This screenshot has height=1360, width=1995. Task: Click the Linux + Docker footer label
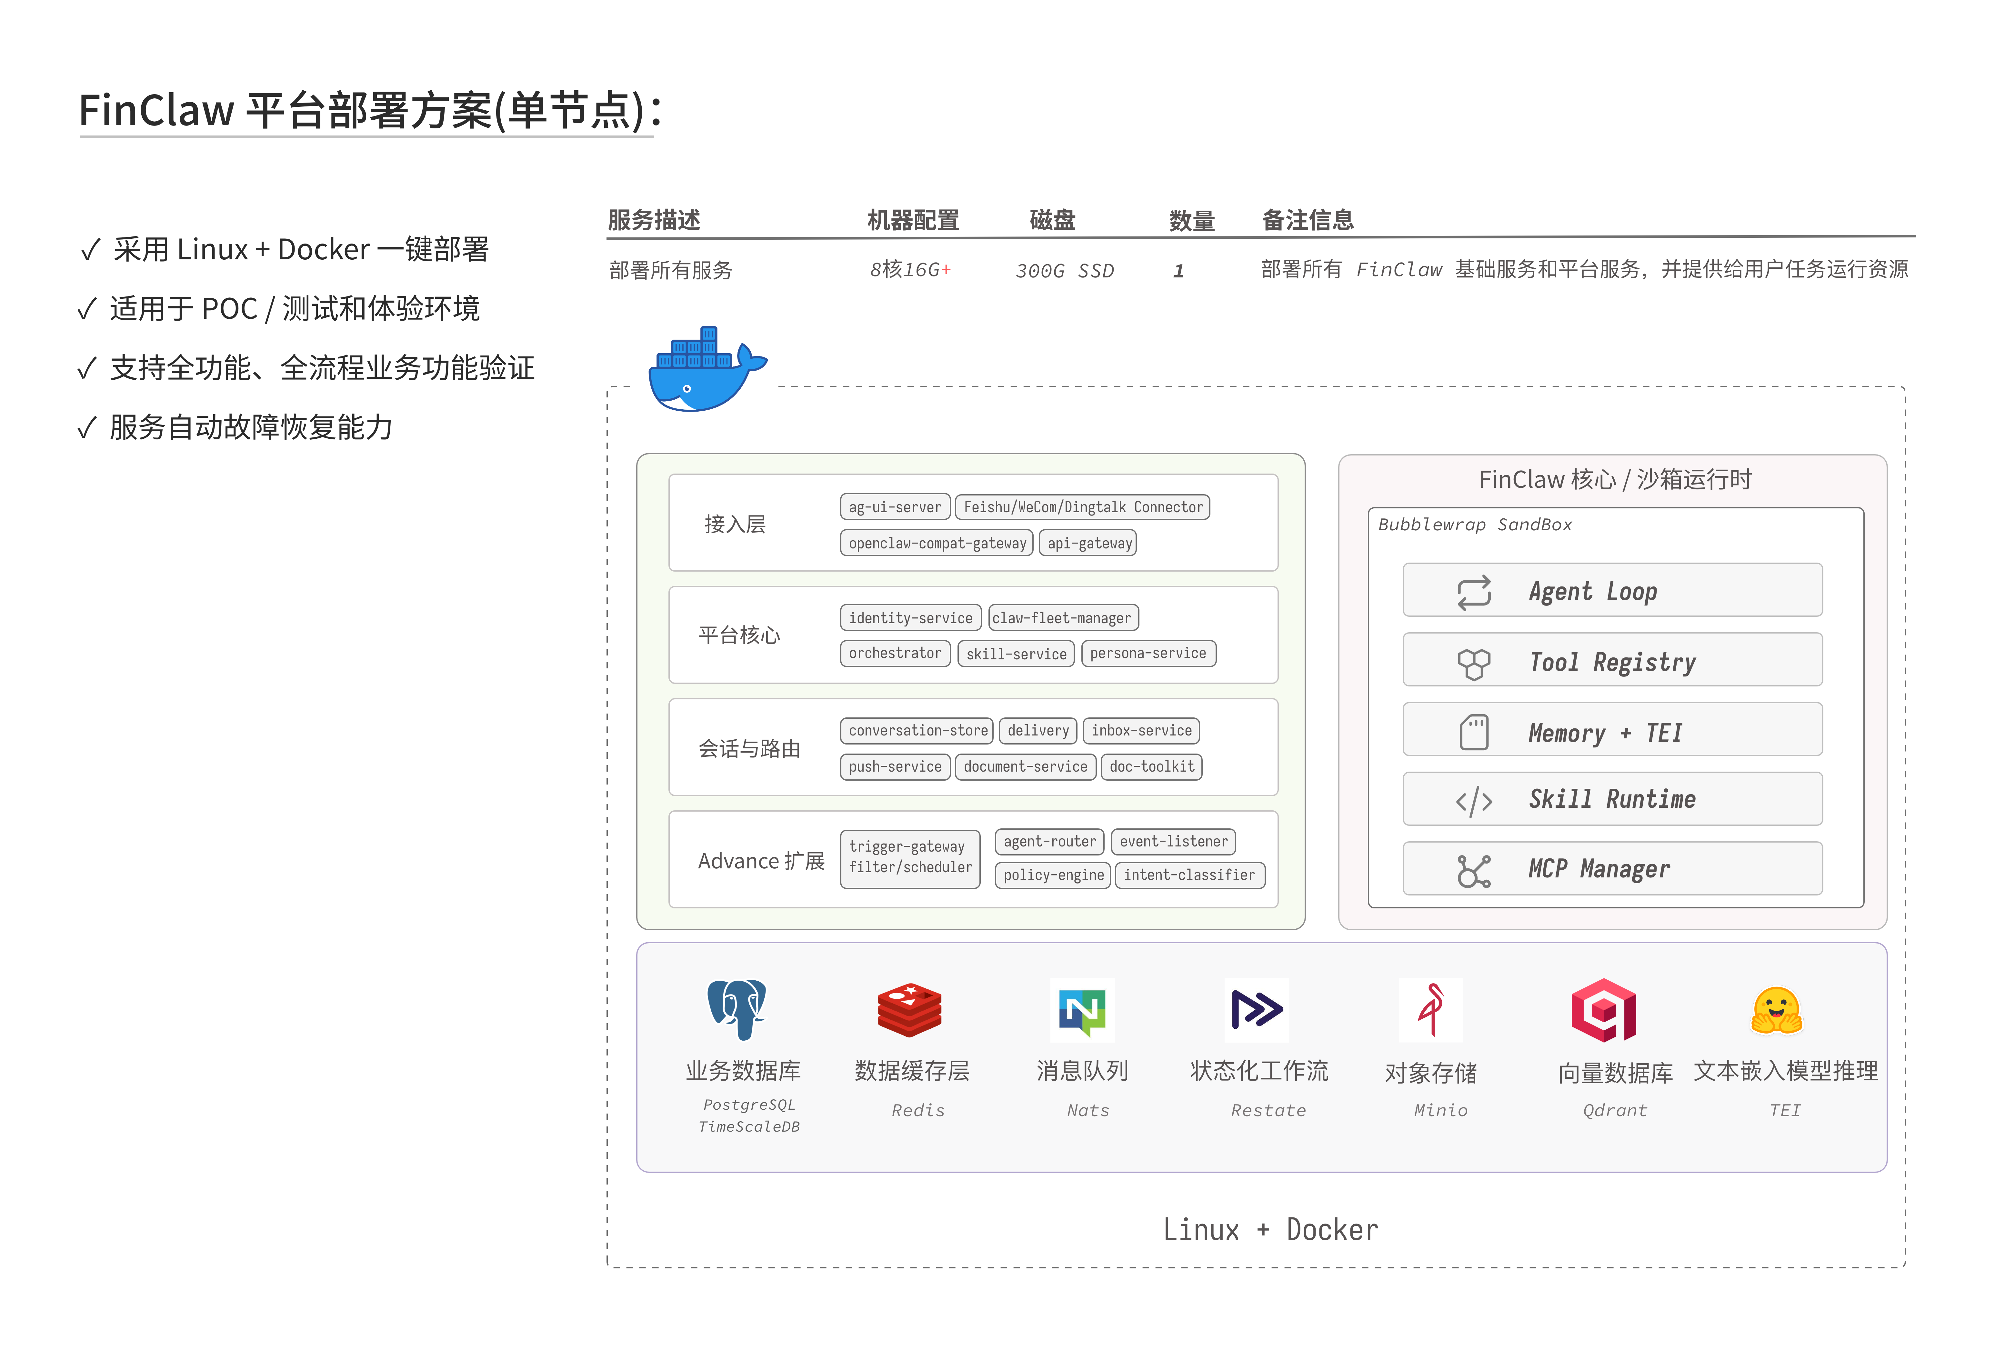click(x=1270, y=1229)
